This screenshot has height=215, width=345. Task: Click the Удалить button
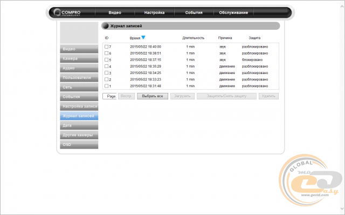coord(268,96)
